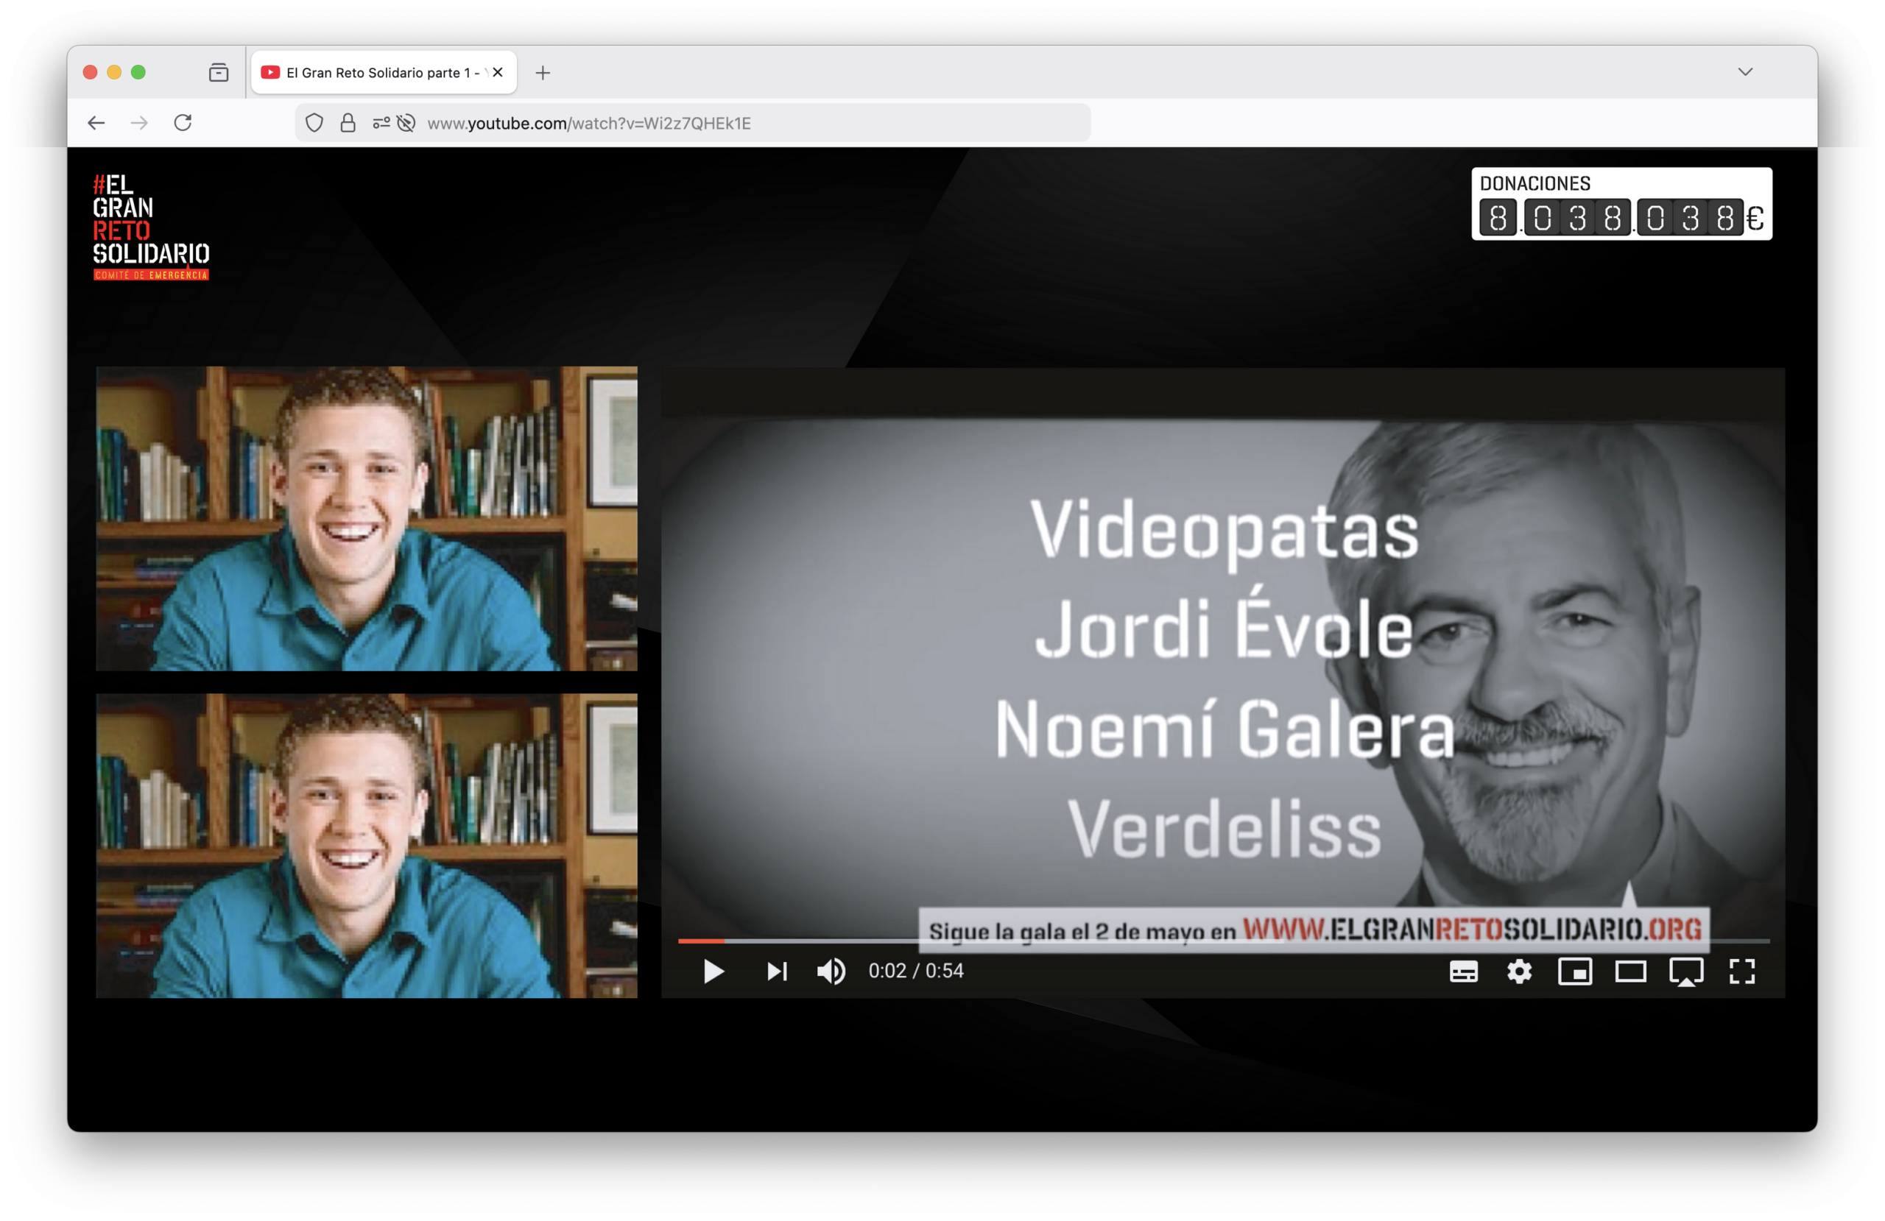Open tracking protection shield panel
This screenshot has width=1885, height=1221.
(x=314, y=123)
